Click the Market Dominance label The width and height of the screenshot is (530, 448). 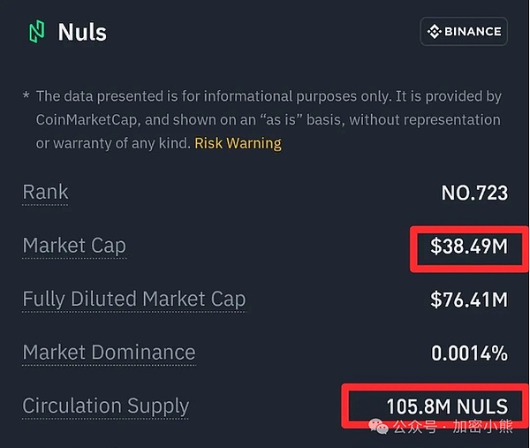tap(109, 353)
